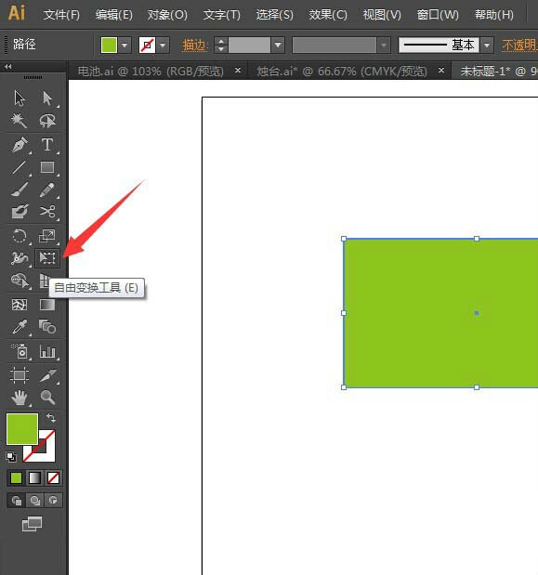Select the Pencil tool
538x575 pixels.
[x=47, y=189]
